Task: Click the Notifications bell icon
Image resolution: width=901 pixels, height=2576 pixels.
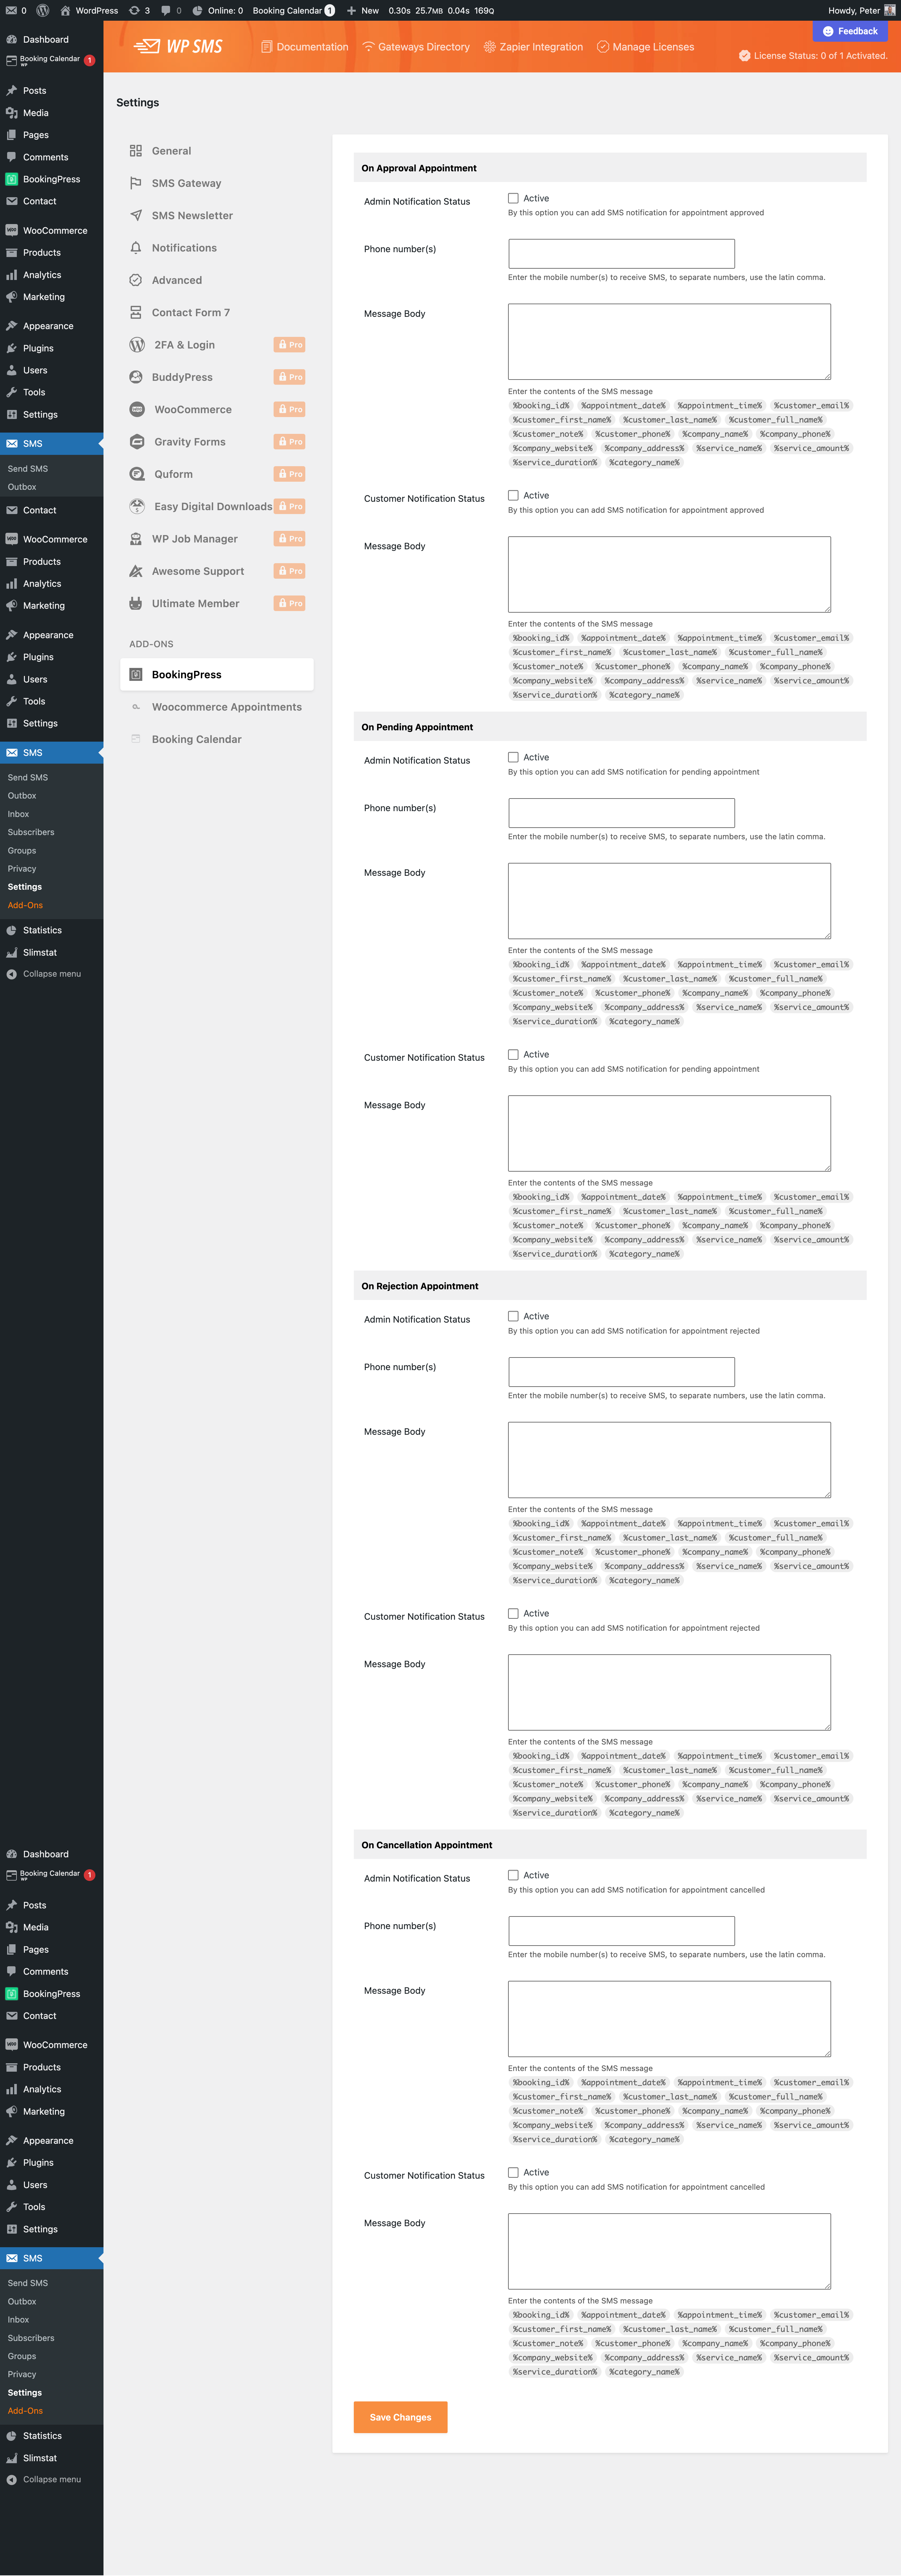Action: coord(136,248)
